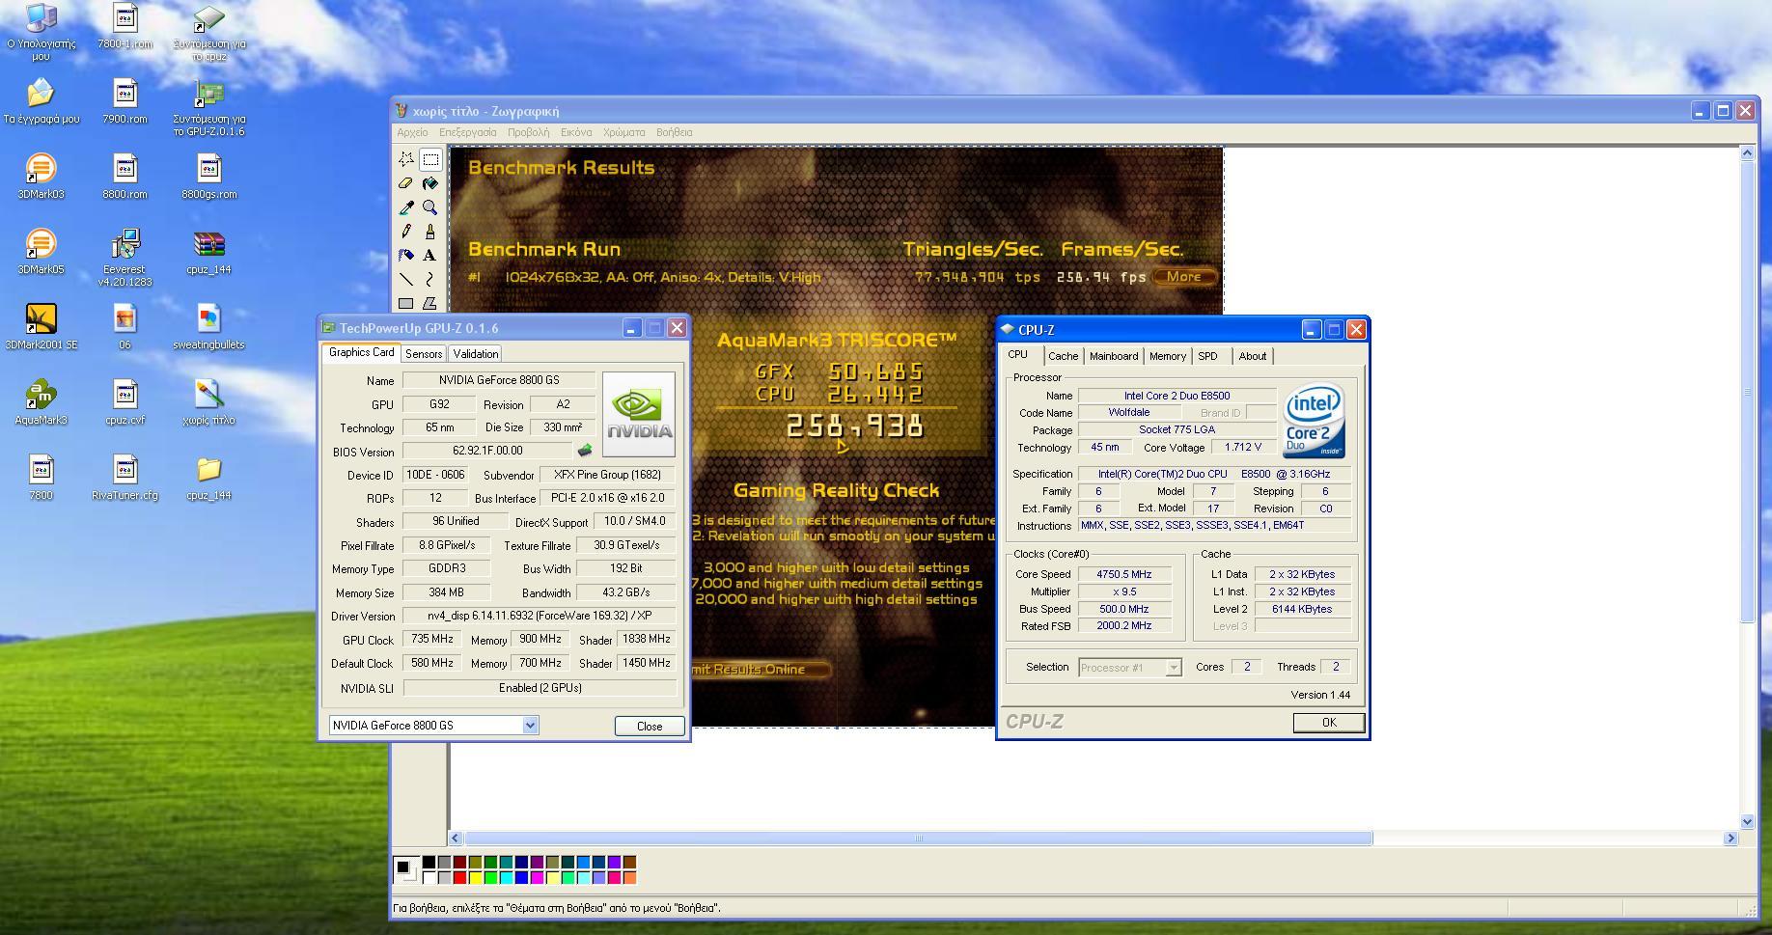The image size is (1772, 935).
Task: Pick the Color Picker eyedropper tool
Action: tap(406, 207)
